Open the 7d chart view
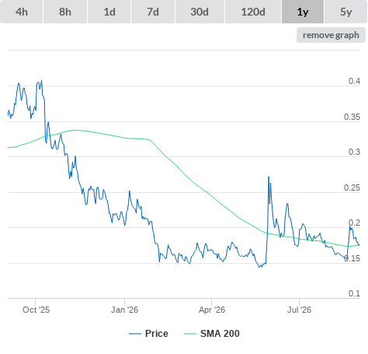Image resolution: width=368 pixels, height=354 pixels. pos(153,12)
